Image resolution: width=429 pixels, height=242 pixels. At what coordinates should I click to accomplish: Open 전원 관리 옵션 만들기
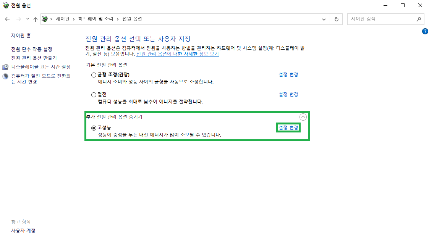click(34, 58)
